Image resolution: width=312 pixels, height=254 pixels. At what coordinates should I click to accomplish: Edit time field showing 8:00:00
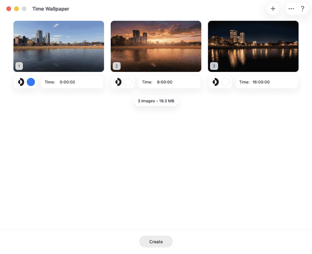coord(170,82)
